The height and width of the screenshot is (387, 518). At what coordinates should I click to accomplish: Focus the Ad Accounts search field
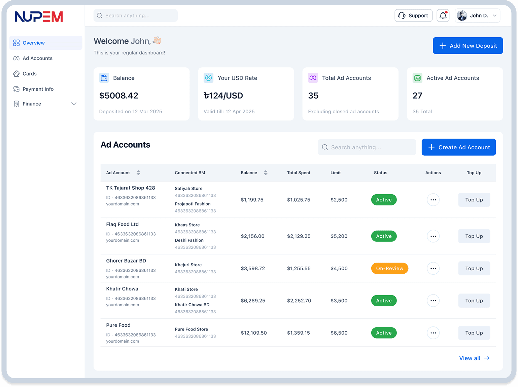[x=367, y=147]
